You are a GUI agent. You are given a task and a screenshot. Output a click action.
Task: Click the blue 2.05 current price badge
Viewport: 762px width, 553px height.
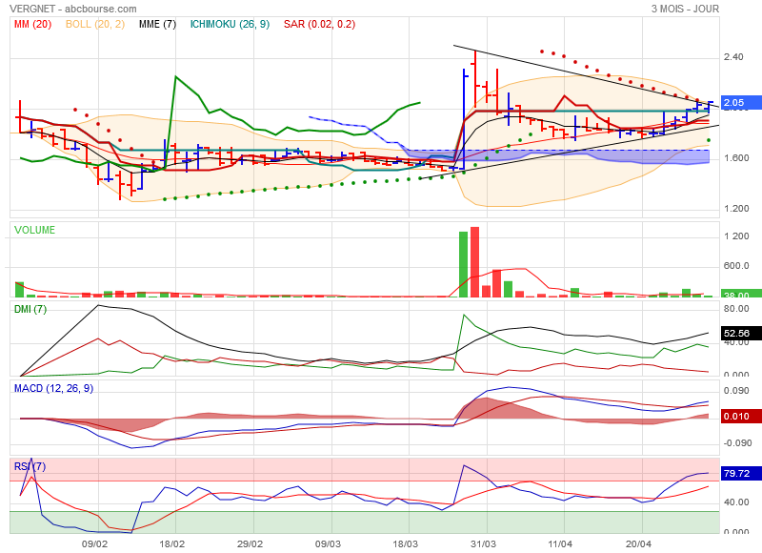742,102
